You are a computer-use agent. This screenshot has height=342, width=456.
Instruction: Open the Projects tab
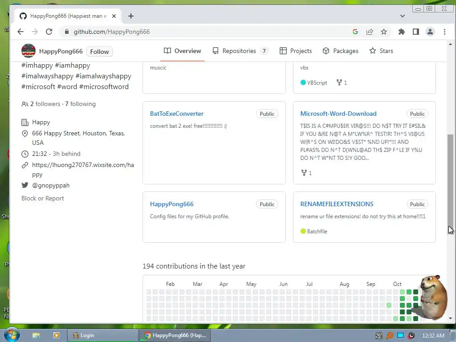[x=296, y=51]
